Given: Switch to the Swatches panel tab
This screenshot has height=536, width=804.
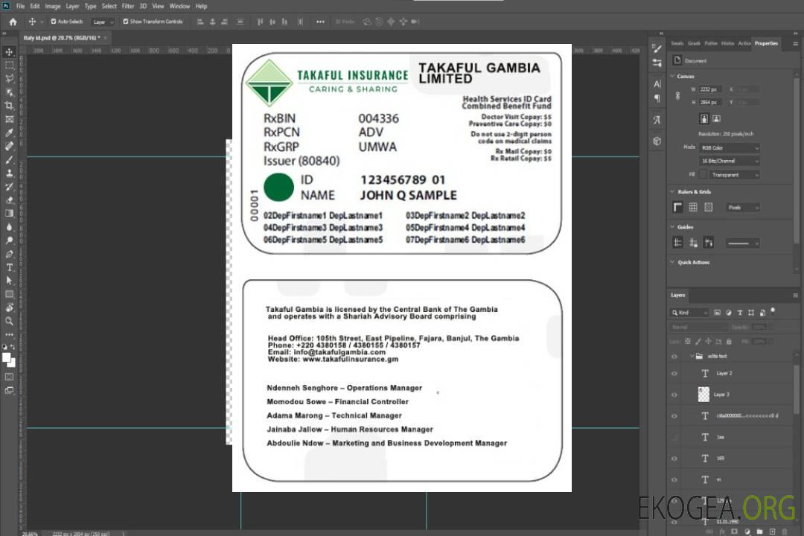Looking at the screenshot, I should (677, 44).
